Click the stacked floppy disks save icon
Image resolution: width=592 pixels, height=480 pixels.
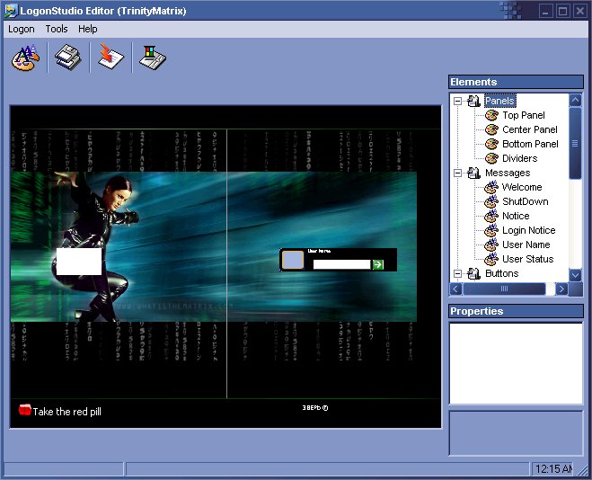[68, 58]
